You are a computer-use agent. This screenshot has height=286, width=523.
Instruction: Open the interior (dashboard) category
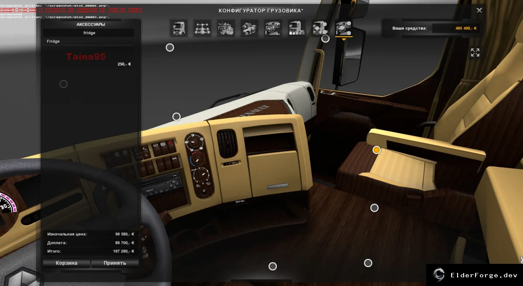[x=273, y=28]
